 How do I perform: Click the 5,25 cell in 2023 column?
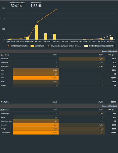tap(82, 62)
